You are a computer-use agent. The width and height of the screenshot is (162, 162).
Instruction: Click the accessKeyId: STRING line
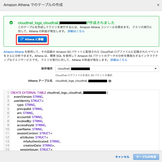click(31, 125)
